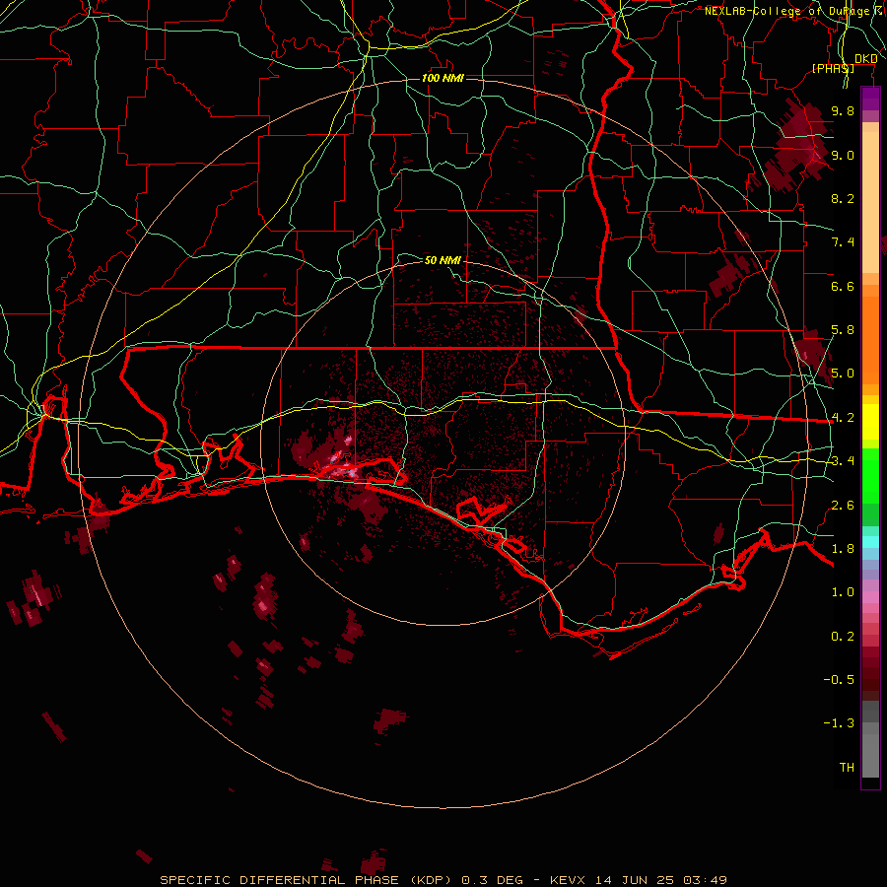Click the 1.0 value on color scale
887x887 pixels.
point(843,592)
